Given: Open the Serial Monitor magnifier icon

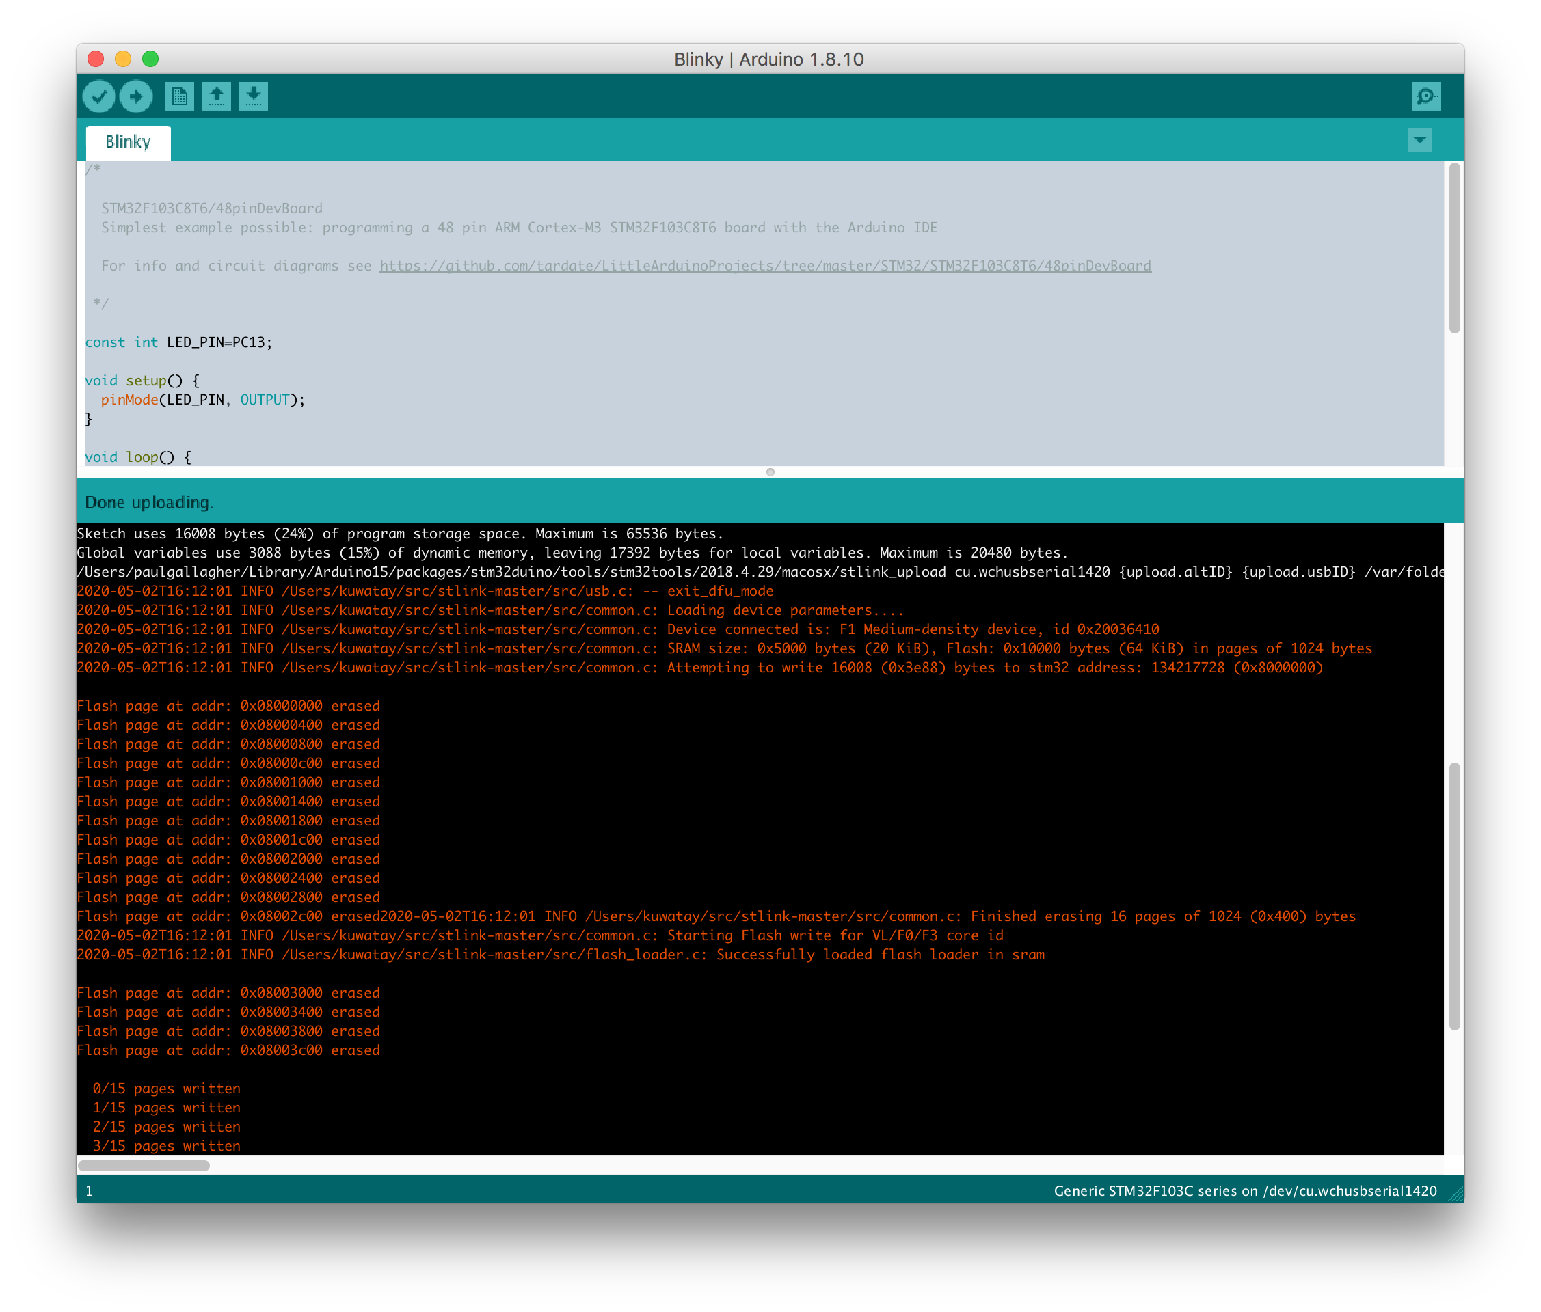Looking at the screenshot, I should 1425,96.
